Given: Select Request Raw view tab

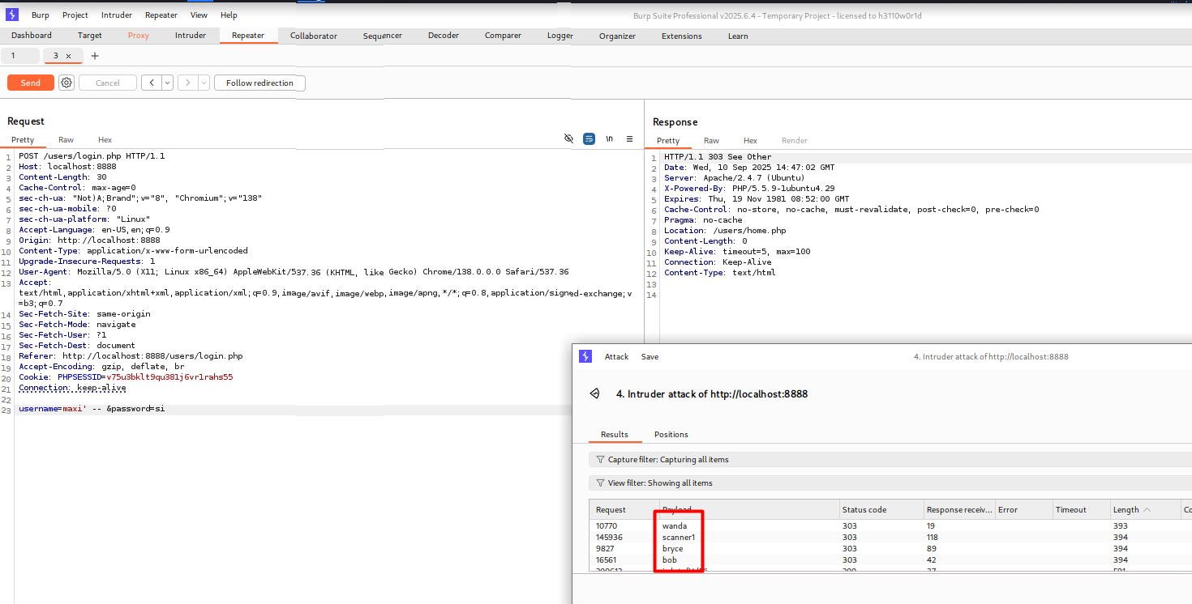Looking at the screenshot, I should (66, 140).
